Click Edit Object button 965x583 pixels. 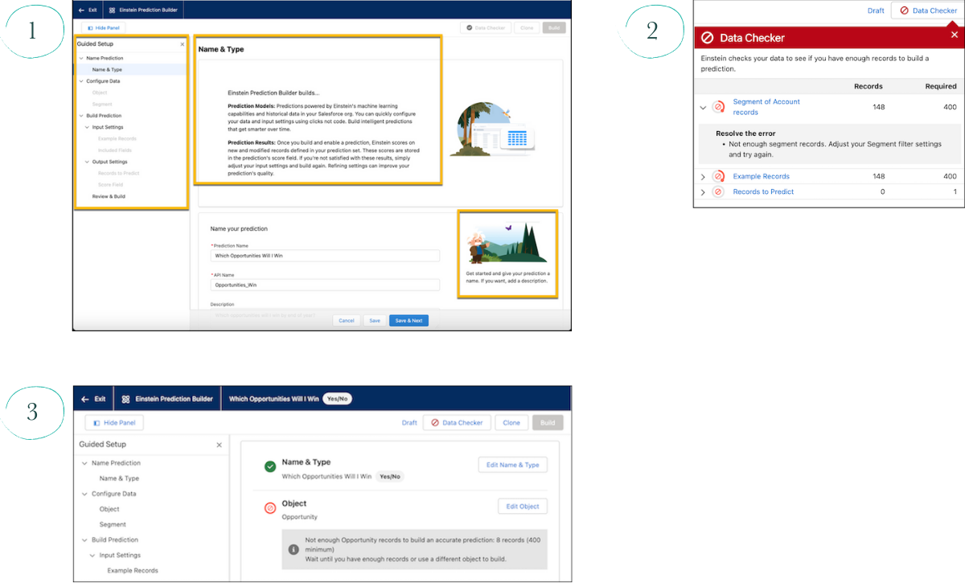click(523, 506)
